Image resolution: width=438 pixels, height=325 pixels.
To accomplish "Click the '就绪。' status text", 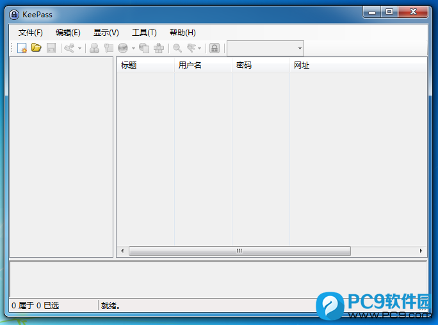I will click(x=111, y=305).
